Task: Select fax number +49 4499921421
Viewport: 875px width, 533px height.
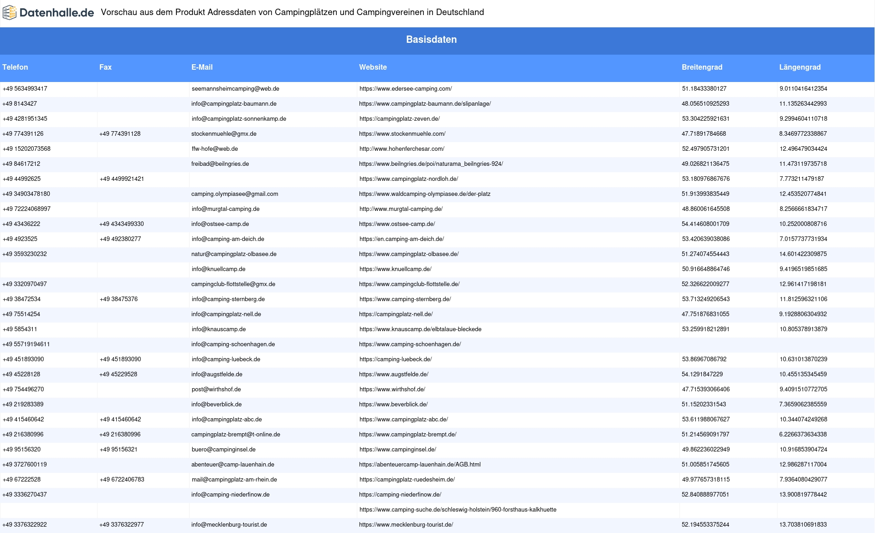Action: 122,179
